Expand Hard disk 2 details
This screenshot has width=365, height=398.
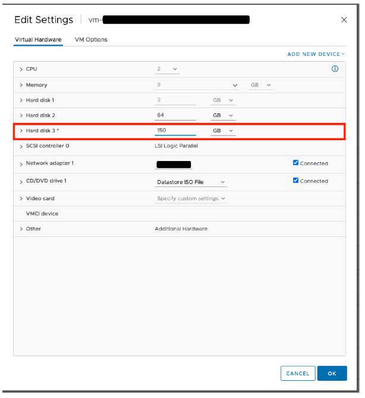(21, 115)
